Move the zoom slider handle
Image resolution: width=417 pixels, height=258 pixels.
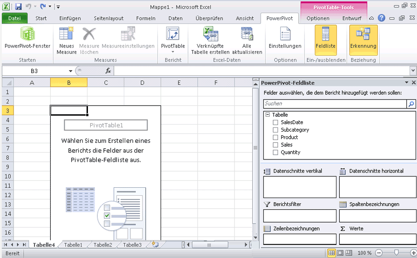coord(396,253)
